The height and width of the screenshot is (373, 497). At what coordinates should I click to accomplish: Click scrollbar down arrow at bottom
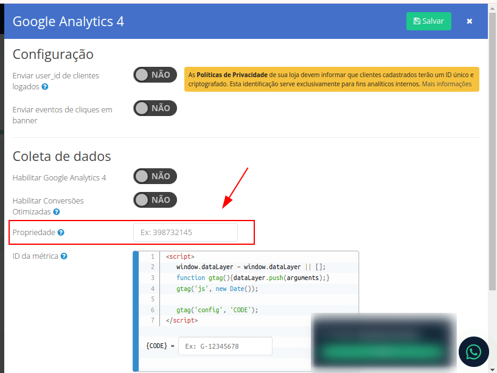click(x=492, y=369)
